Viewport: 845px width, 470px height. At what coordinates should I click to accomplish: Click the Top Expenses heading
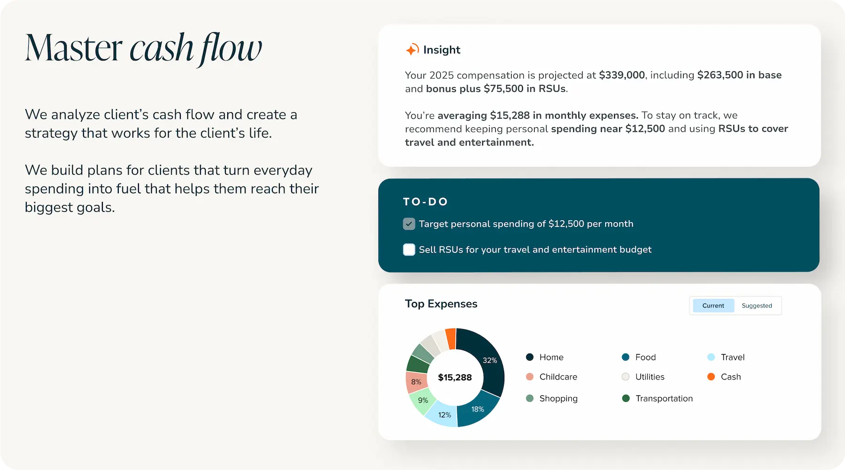(x=441, y=304)
